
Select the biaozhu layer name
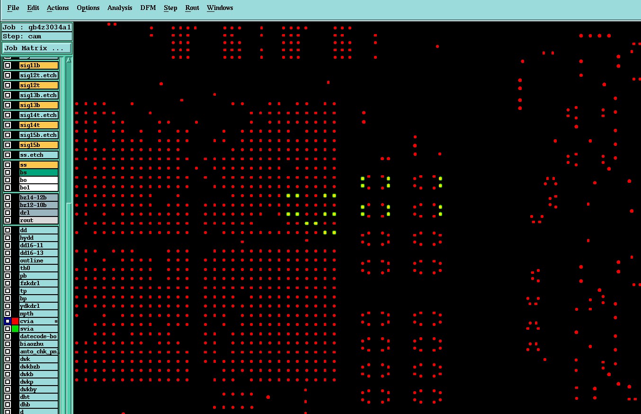coord(39,344)
